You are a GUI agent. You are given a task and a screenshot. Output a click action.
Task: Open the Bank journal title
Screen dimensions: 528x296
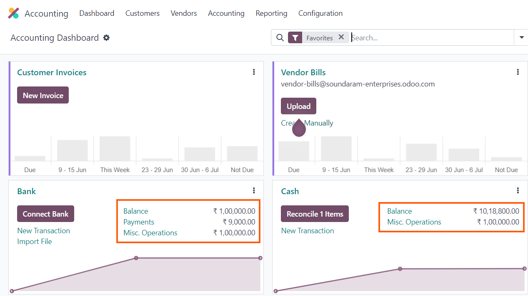pos(27,191)
